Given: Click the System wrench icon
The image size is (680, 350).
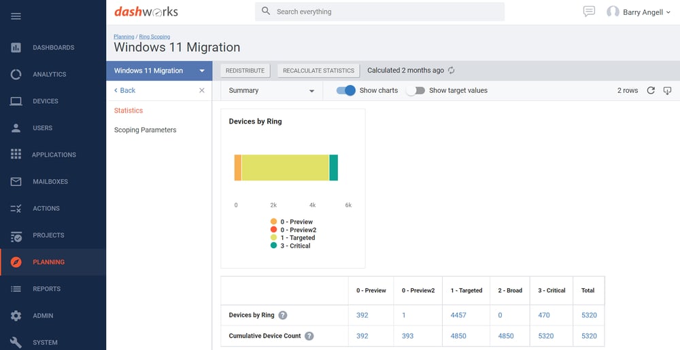Looking at the screenshot, I should pos(16,343).
